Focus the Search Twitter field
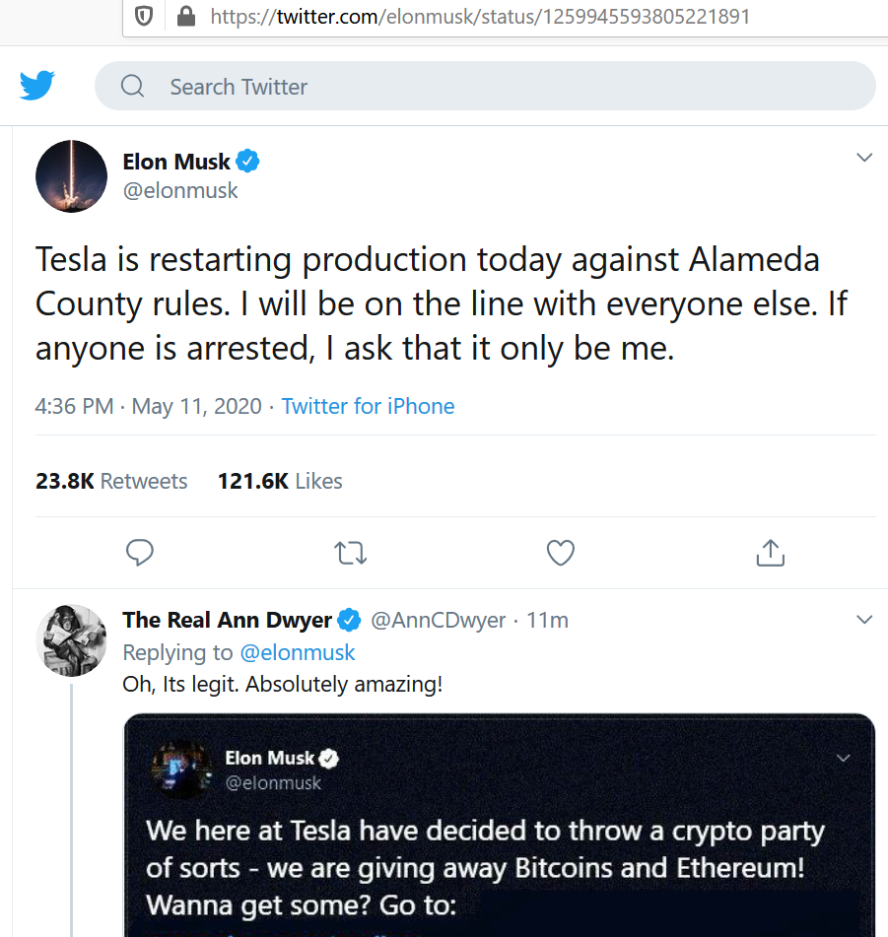Viewport: 888px width, 937px height. point(485,86)
